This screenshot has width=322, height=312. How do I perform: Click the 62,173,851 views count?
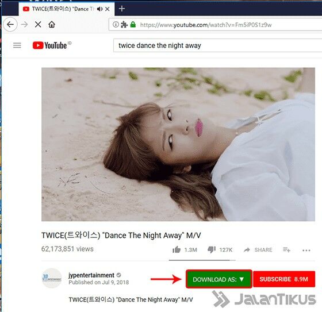[x=67, y=249]
